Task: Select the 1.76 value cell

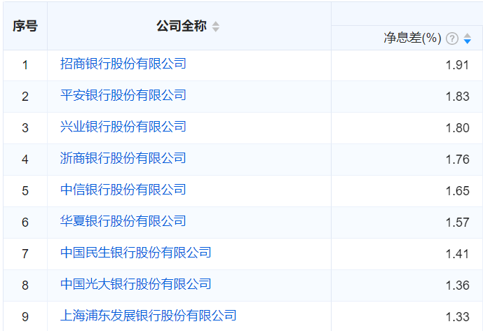Action: 407,160
